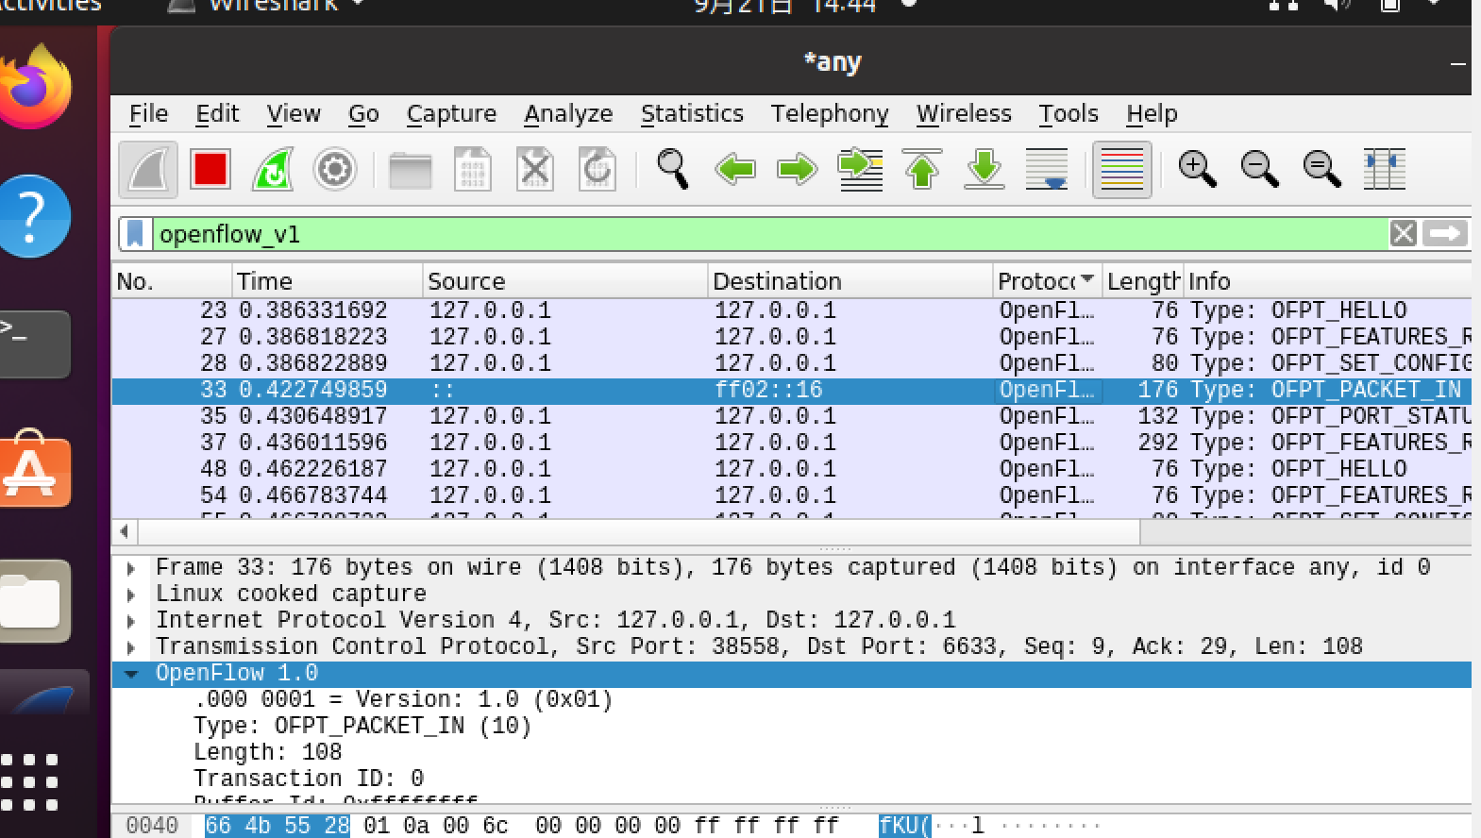Stop the running capture with red square
The image size is (1481, 838).
click(210, 170)
